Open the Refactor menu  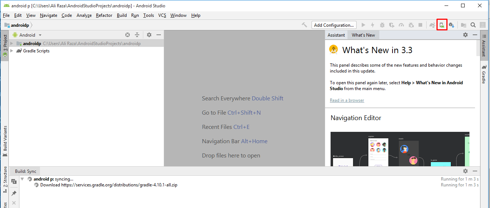(104, 15)
